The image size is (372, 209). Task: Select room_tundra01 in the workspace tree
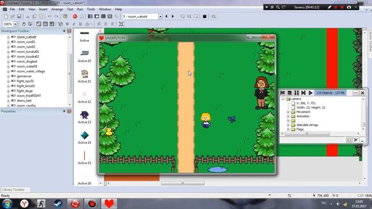(28, 52)
